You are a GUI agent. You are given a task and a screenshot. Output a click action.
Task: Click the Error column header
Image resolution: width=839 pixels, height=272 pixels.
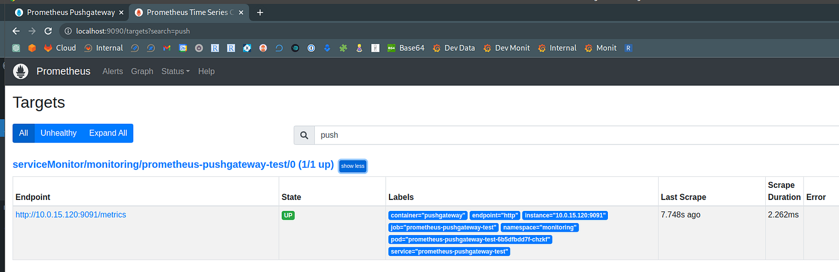815,197
